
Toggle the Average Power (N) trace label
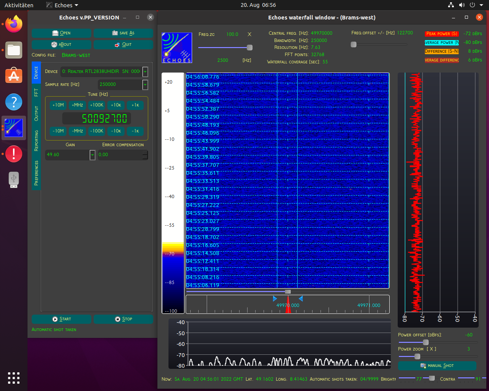(x=442, y=42)
